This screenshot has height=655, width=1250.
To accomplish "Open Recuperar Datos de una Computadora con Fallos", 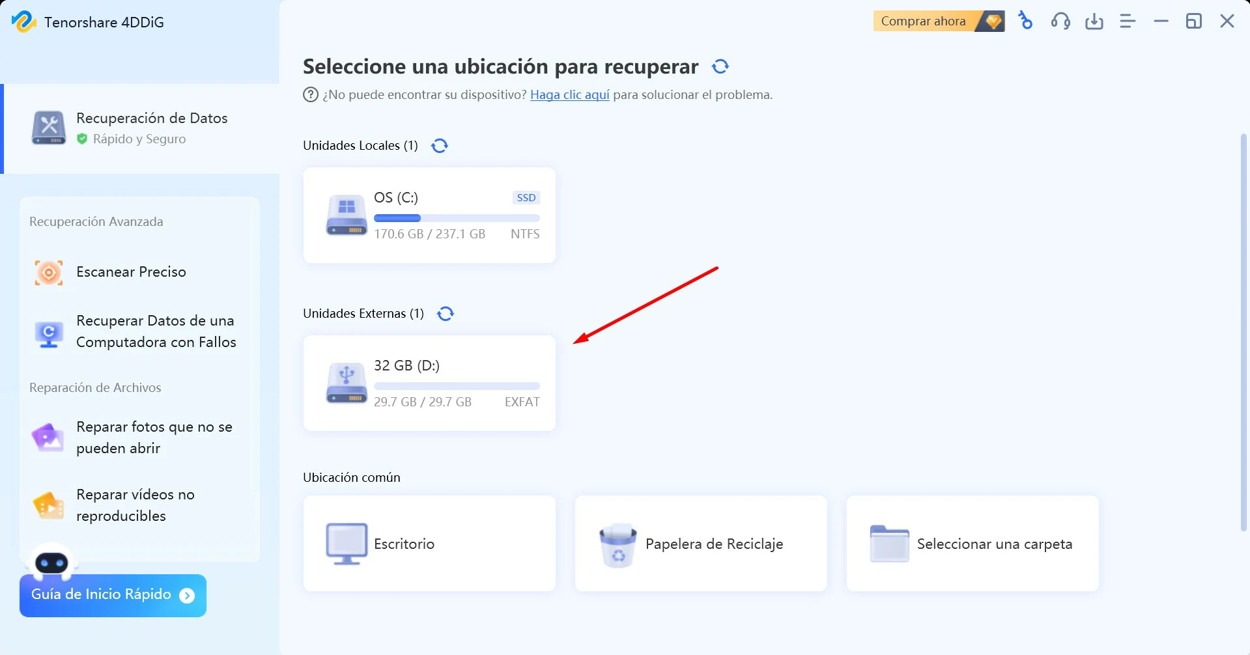I will pos(139,331).
